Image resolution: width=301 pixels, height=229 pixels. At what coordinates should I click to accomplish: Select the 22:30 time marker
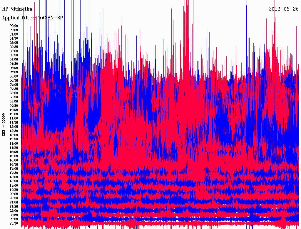click(14, 215)
